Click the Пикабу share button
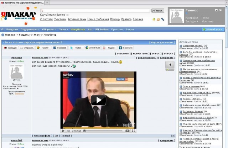The image size is (228, 148). pyautogui.click(x=43, y=48)
